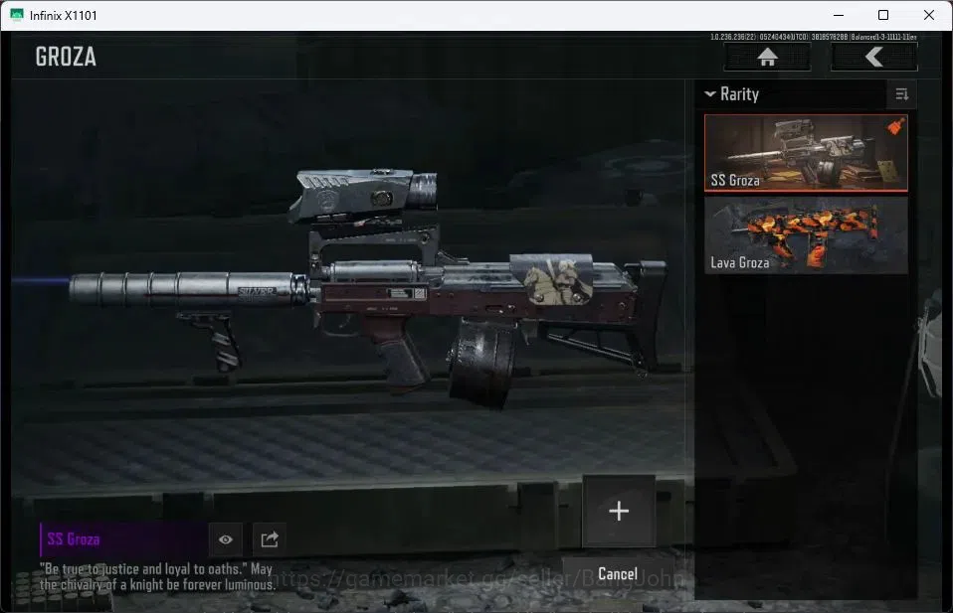Click the orange paintbrush badge on SS Groza

pos(895,126)
